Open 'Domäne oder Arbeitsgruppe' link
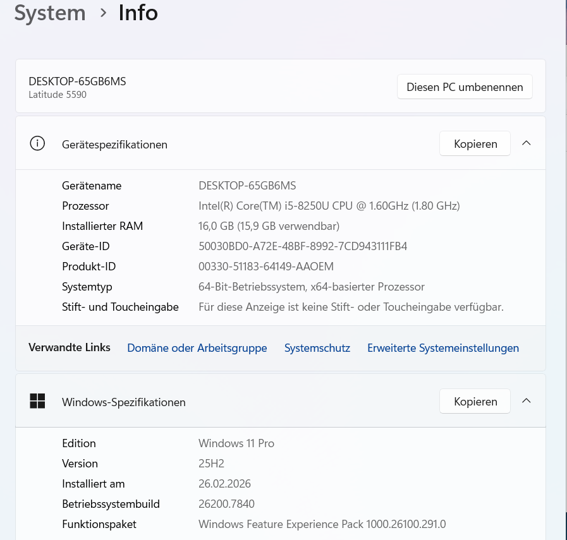This screenshot has height=540, width=567. pos(197,348)
